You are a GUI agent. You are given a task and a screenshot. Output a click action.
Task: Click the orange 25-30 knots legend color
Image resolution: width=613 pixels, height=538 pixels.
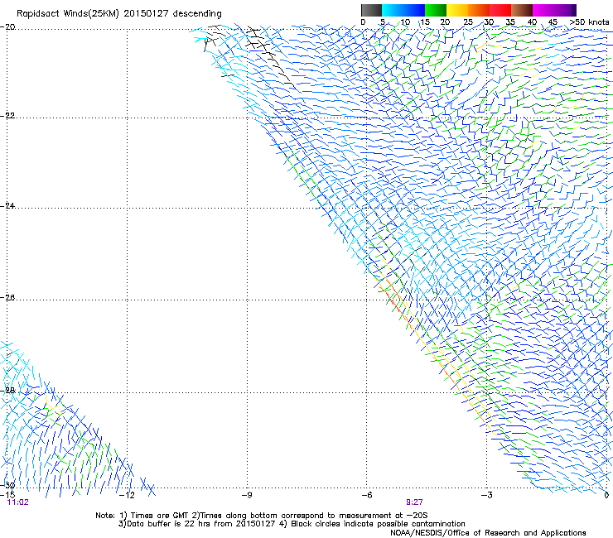coord(479,10)
